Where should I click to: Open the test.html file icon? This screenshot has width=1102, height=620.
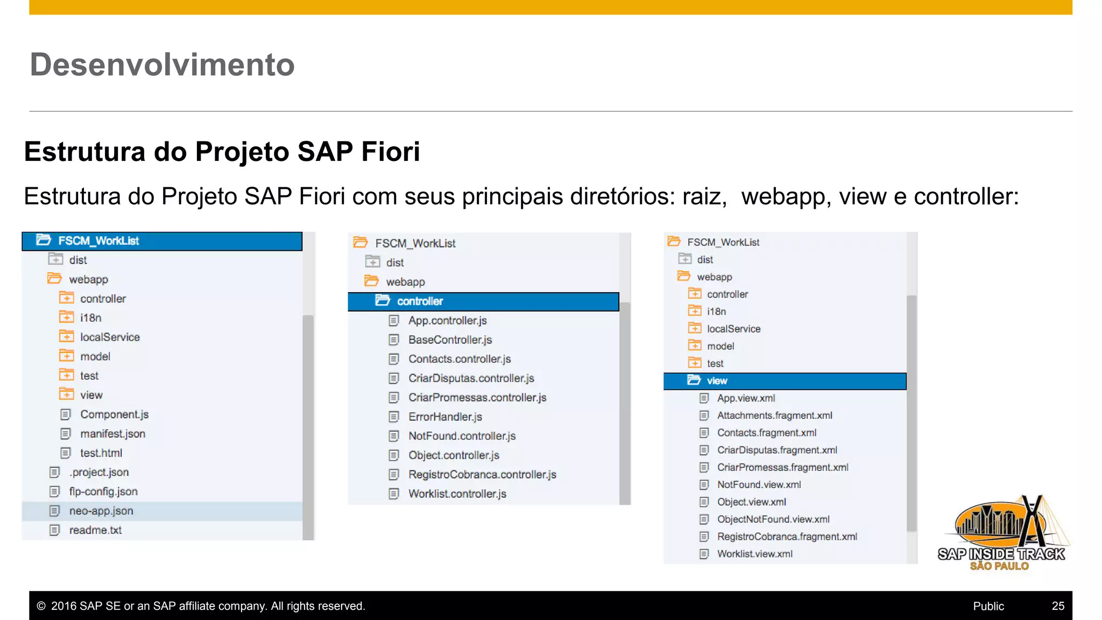[66, 453]
